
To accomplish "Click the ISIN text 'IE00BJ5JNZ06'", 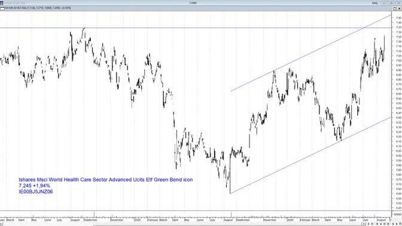I will tap(36, 191).
